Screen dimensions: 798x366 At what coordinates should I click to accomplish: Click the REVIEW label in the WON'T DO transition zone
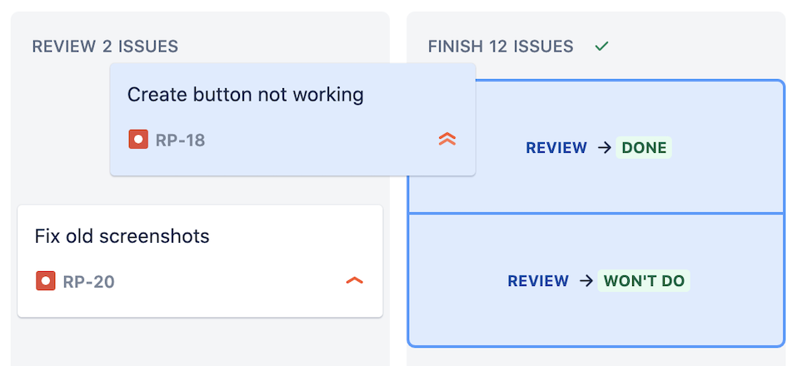tap(538, 280)
